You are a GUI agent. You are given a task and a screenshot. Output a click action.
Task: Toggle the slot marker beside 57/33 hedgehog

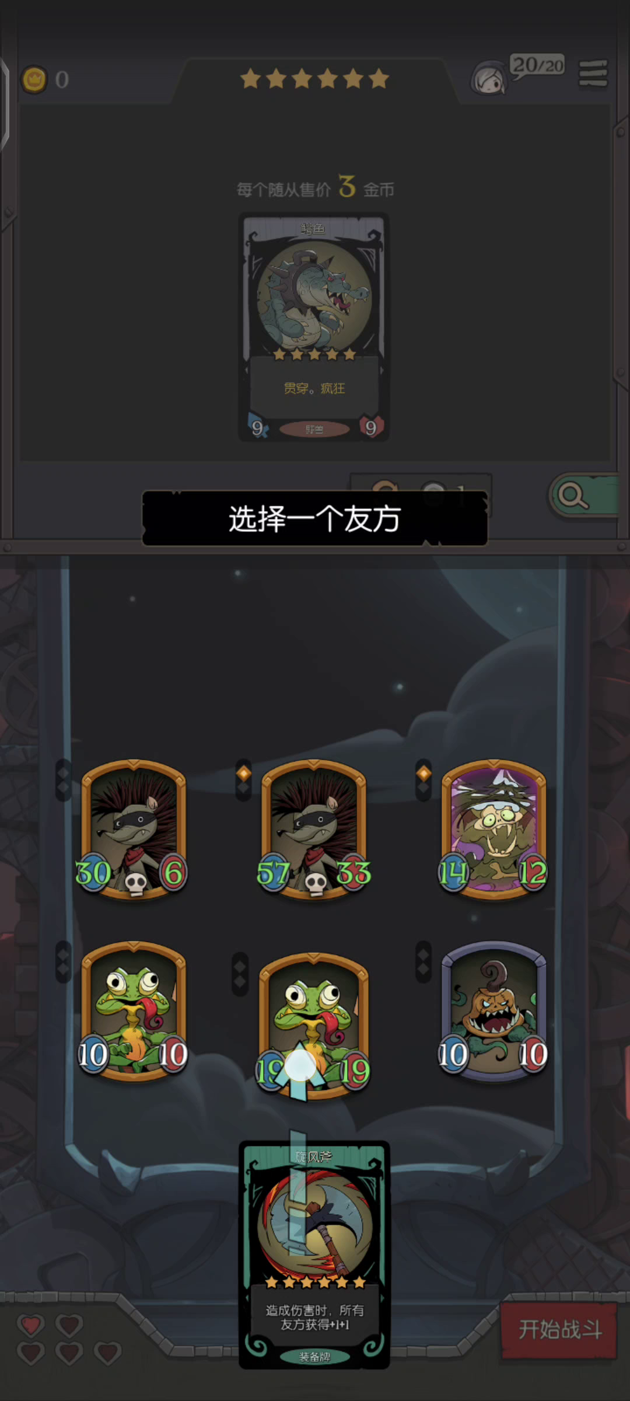243,780
